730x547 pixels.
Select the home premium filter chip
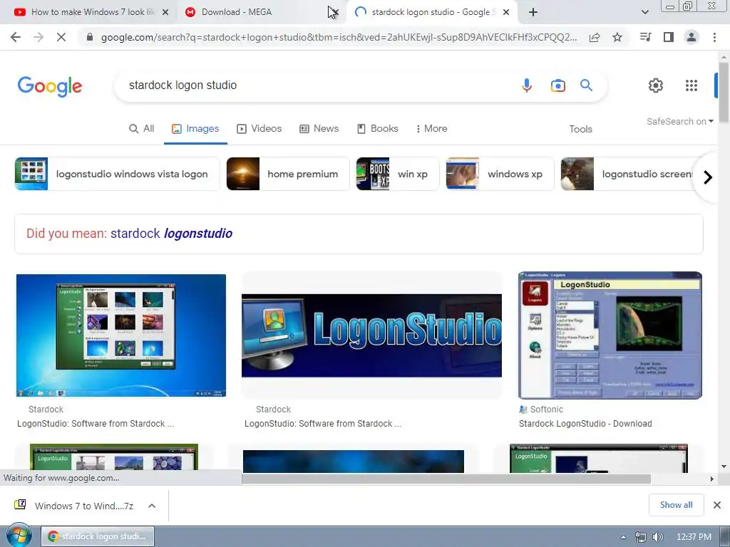(288, 174)
